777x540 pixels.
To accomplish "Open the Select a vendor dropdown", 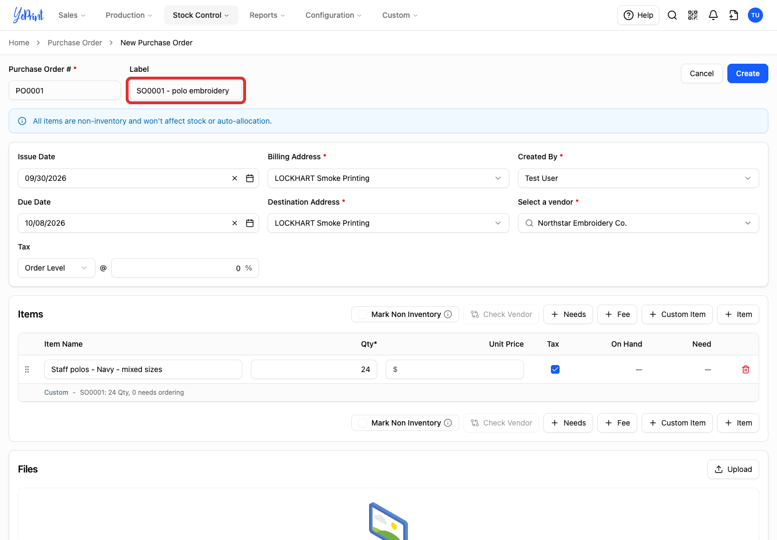I will pyautogui.click(x=638, y=223).
